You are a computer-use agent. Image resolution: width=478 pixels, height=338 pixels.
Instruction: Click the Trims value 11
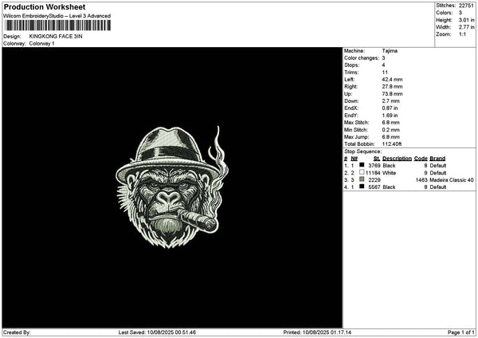coord(385,73)
